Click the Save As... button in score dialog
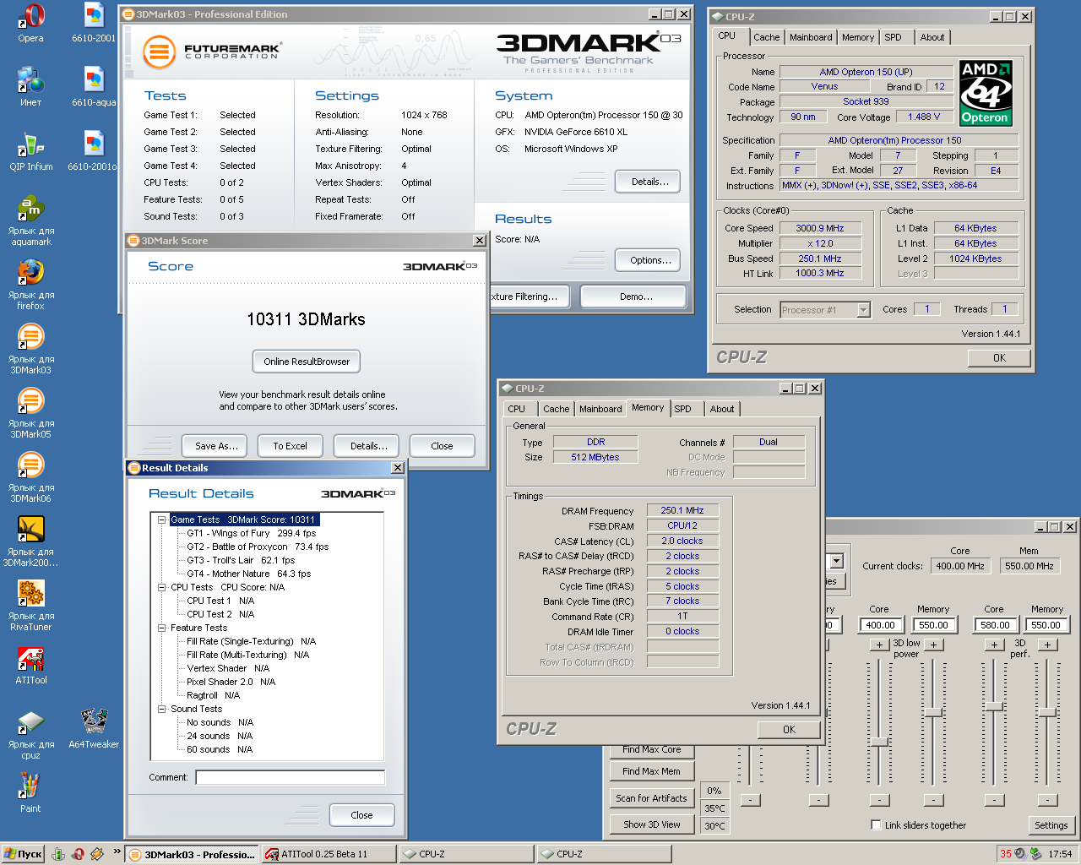This screenshot has width=1081, height=865. [216, 446]
